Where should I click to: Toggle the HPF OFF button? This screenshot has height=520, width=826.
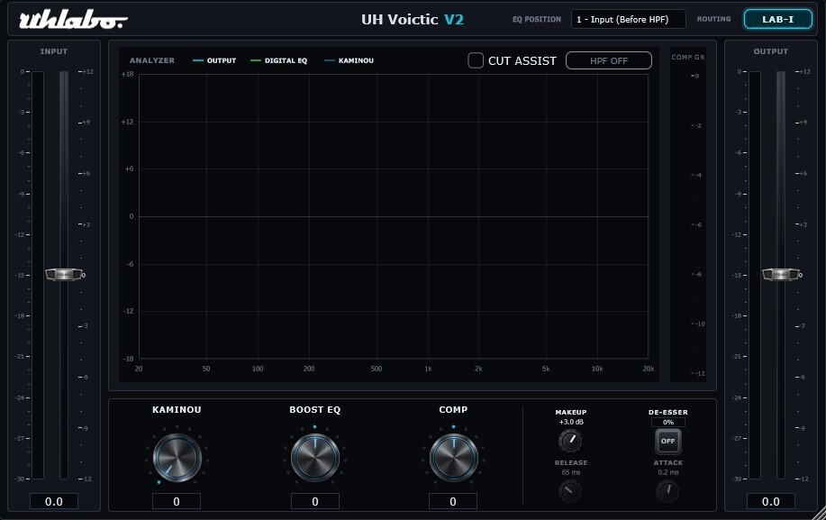[x=608, y=60]
